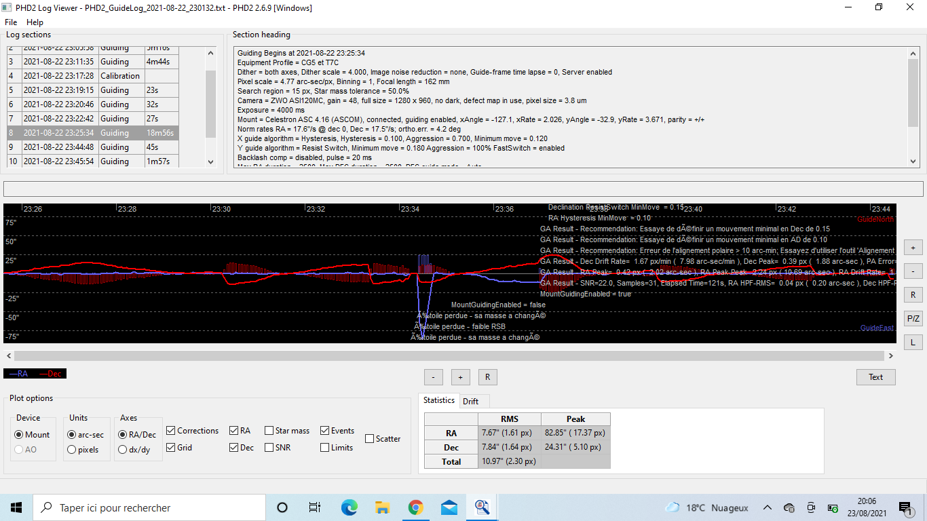Switch to the Drift tab
Viewport: 927px width, 521px height.
471,401
